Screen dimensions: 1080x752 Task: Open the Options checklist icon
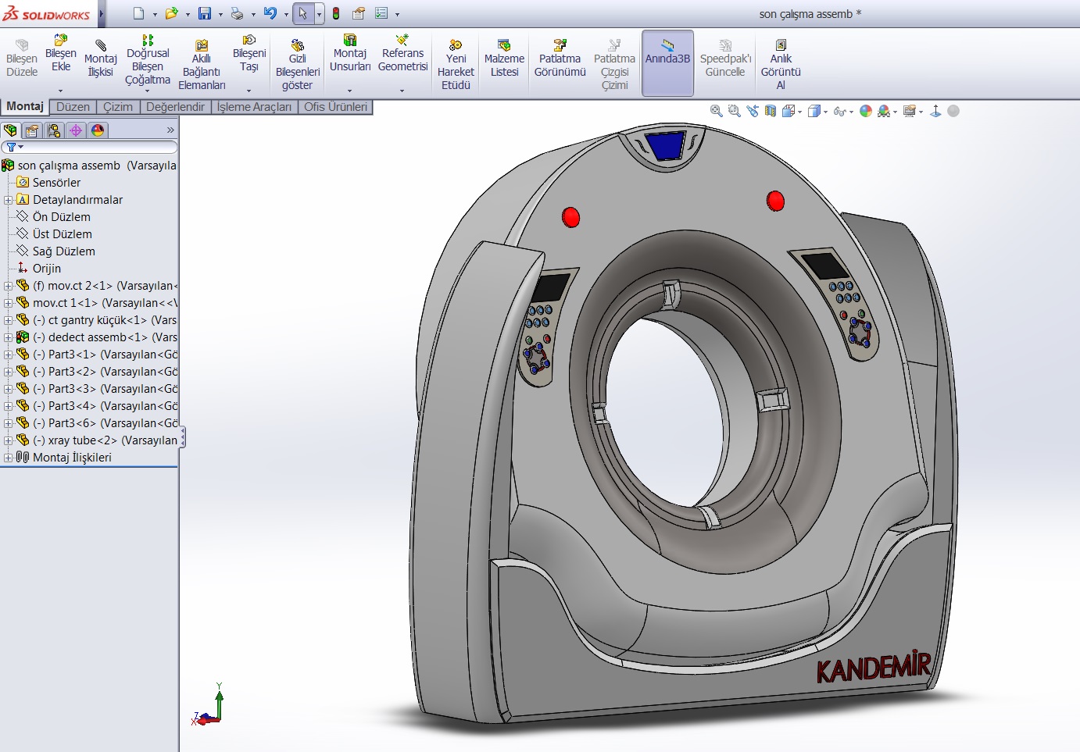381,13
